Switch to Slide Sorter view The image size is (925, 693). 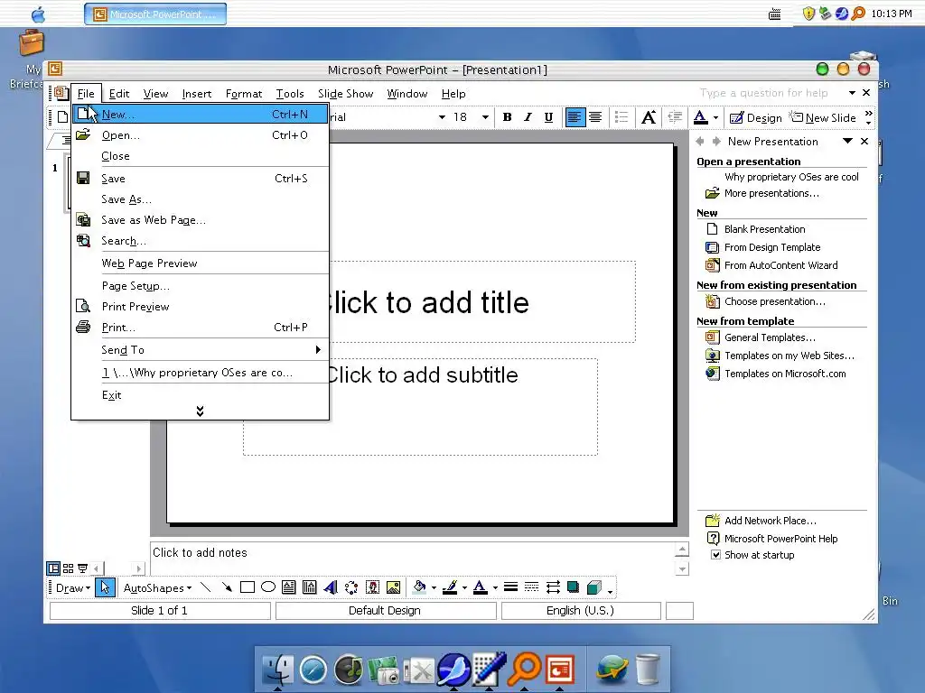tap(69, 568)
